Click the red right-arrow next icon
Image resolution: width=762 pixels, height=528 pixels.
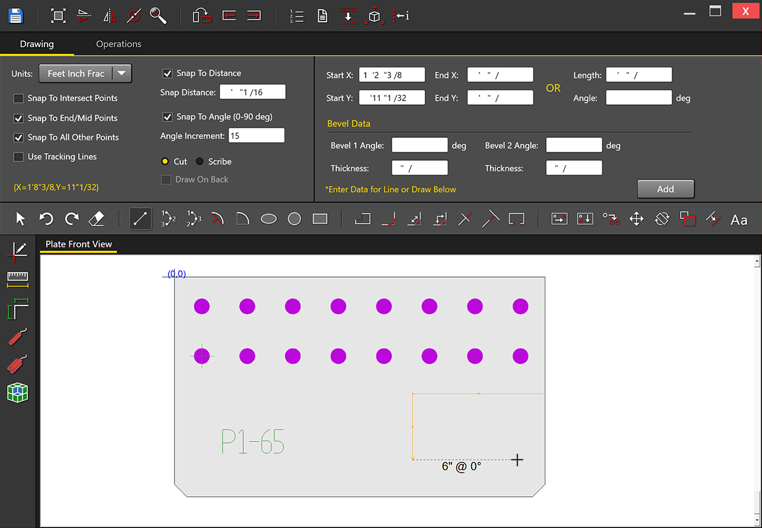pos(254,16)
